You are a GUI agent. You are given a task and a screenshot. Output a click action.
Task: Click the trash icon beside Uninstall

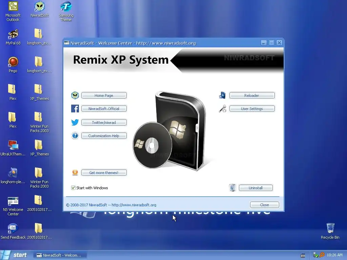click(x=232, y=188)
